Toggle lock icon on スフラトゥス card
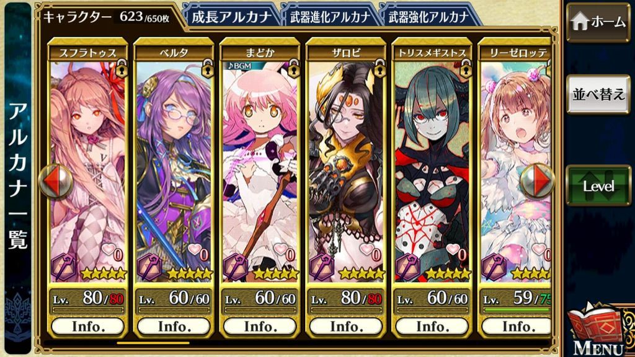This screenshot has height=357, width=635. click(122, 69)
